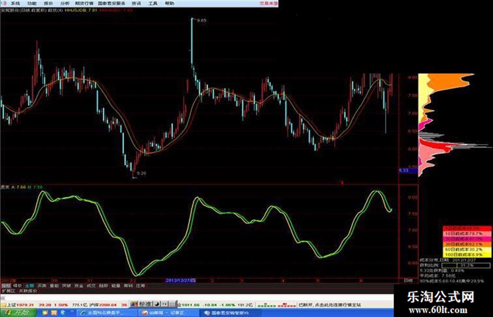Screen dimensions: 493x317
Task: Click the third quick launch icon
Action: [x=63, y=313]
